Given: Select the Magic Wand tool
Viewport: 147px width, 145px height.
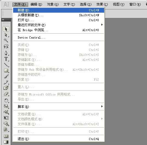Looking at the screenshot, I should click(x=6, y=40).
